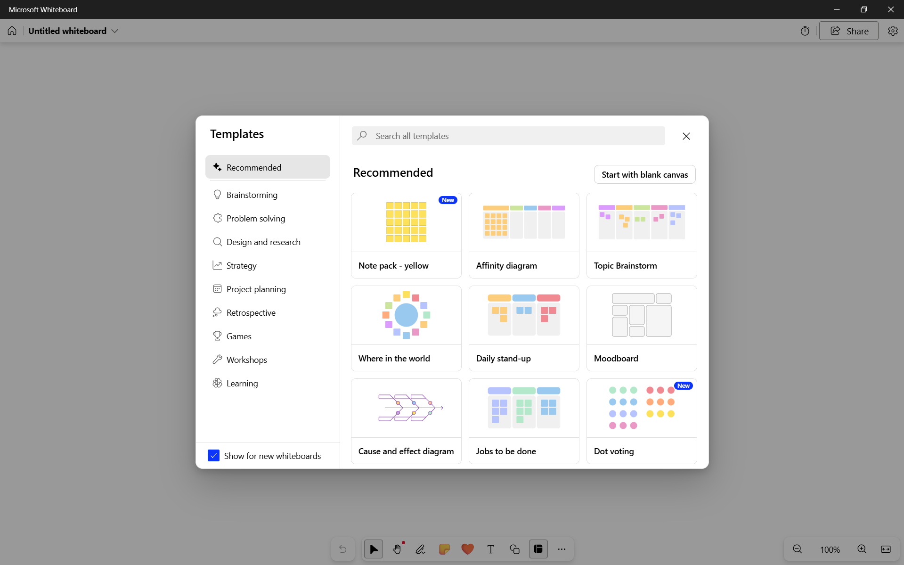The height and width of the screenshot is (565, 904).
Task: Choose the hand pan tool
Action: point(397,549)
